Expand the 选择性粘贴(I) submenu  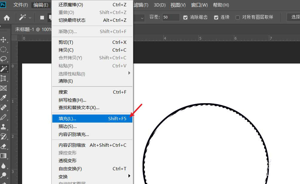coord(92,74)
